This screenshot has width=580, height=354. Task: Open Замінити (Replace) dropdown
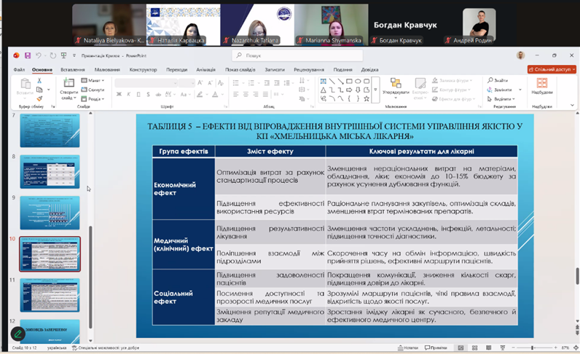[503, 90]
